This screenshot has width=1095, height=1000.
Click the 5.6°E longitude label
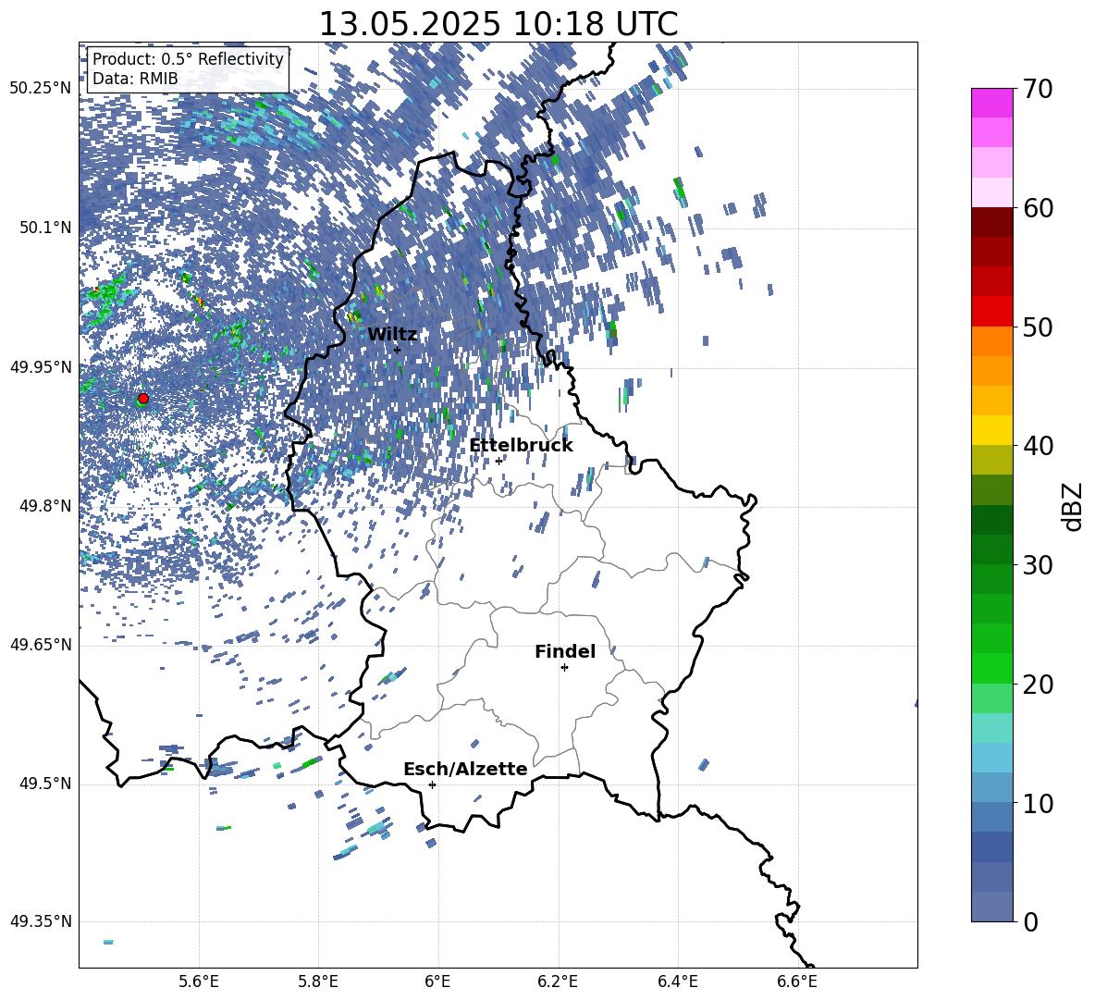click(x=199, y=981)
